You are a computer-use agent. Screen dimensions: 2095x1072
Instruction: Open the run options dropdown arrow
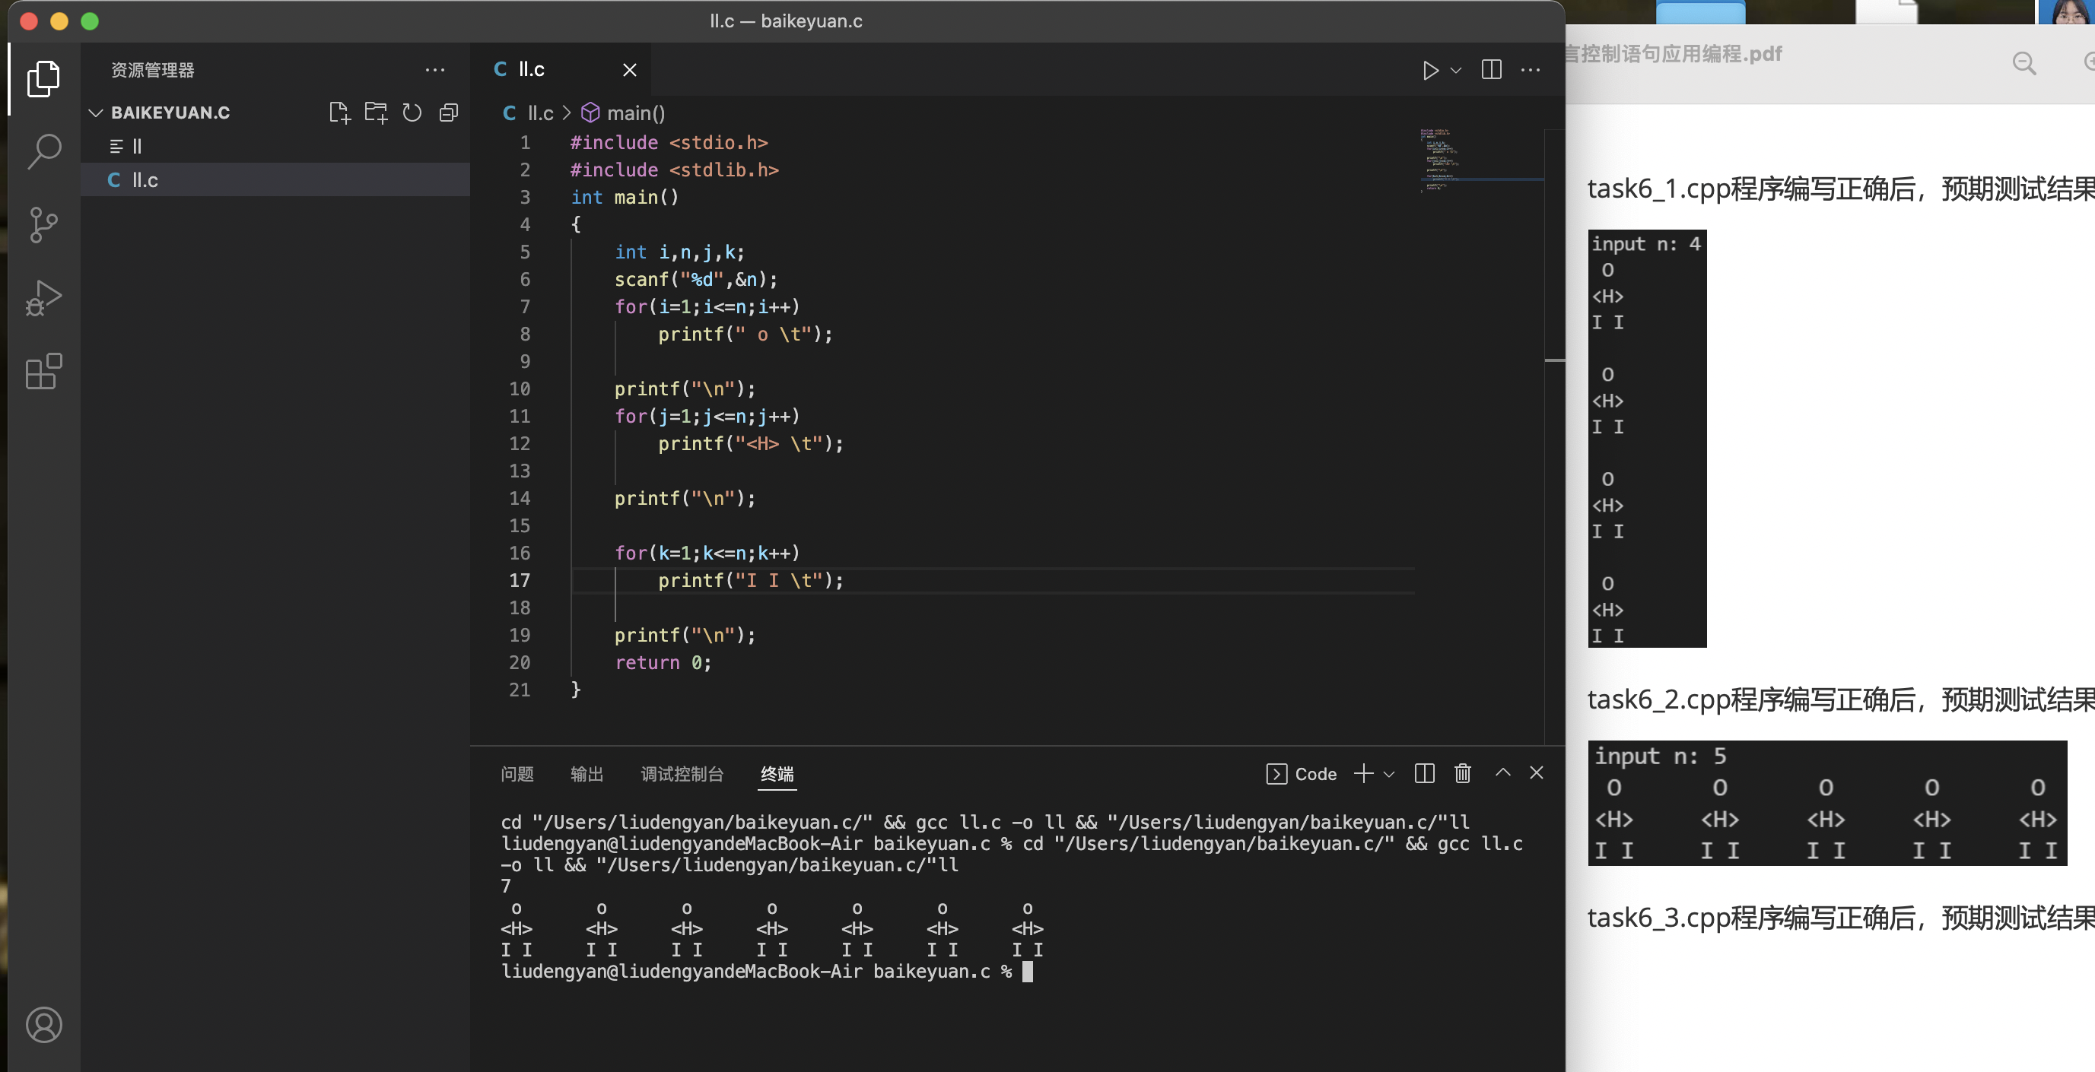click(1457, 70)
